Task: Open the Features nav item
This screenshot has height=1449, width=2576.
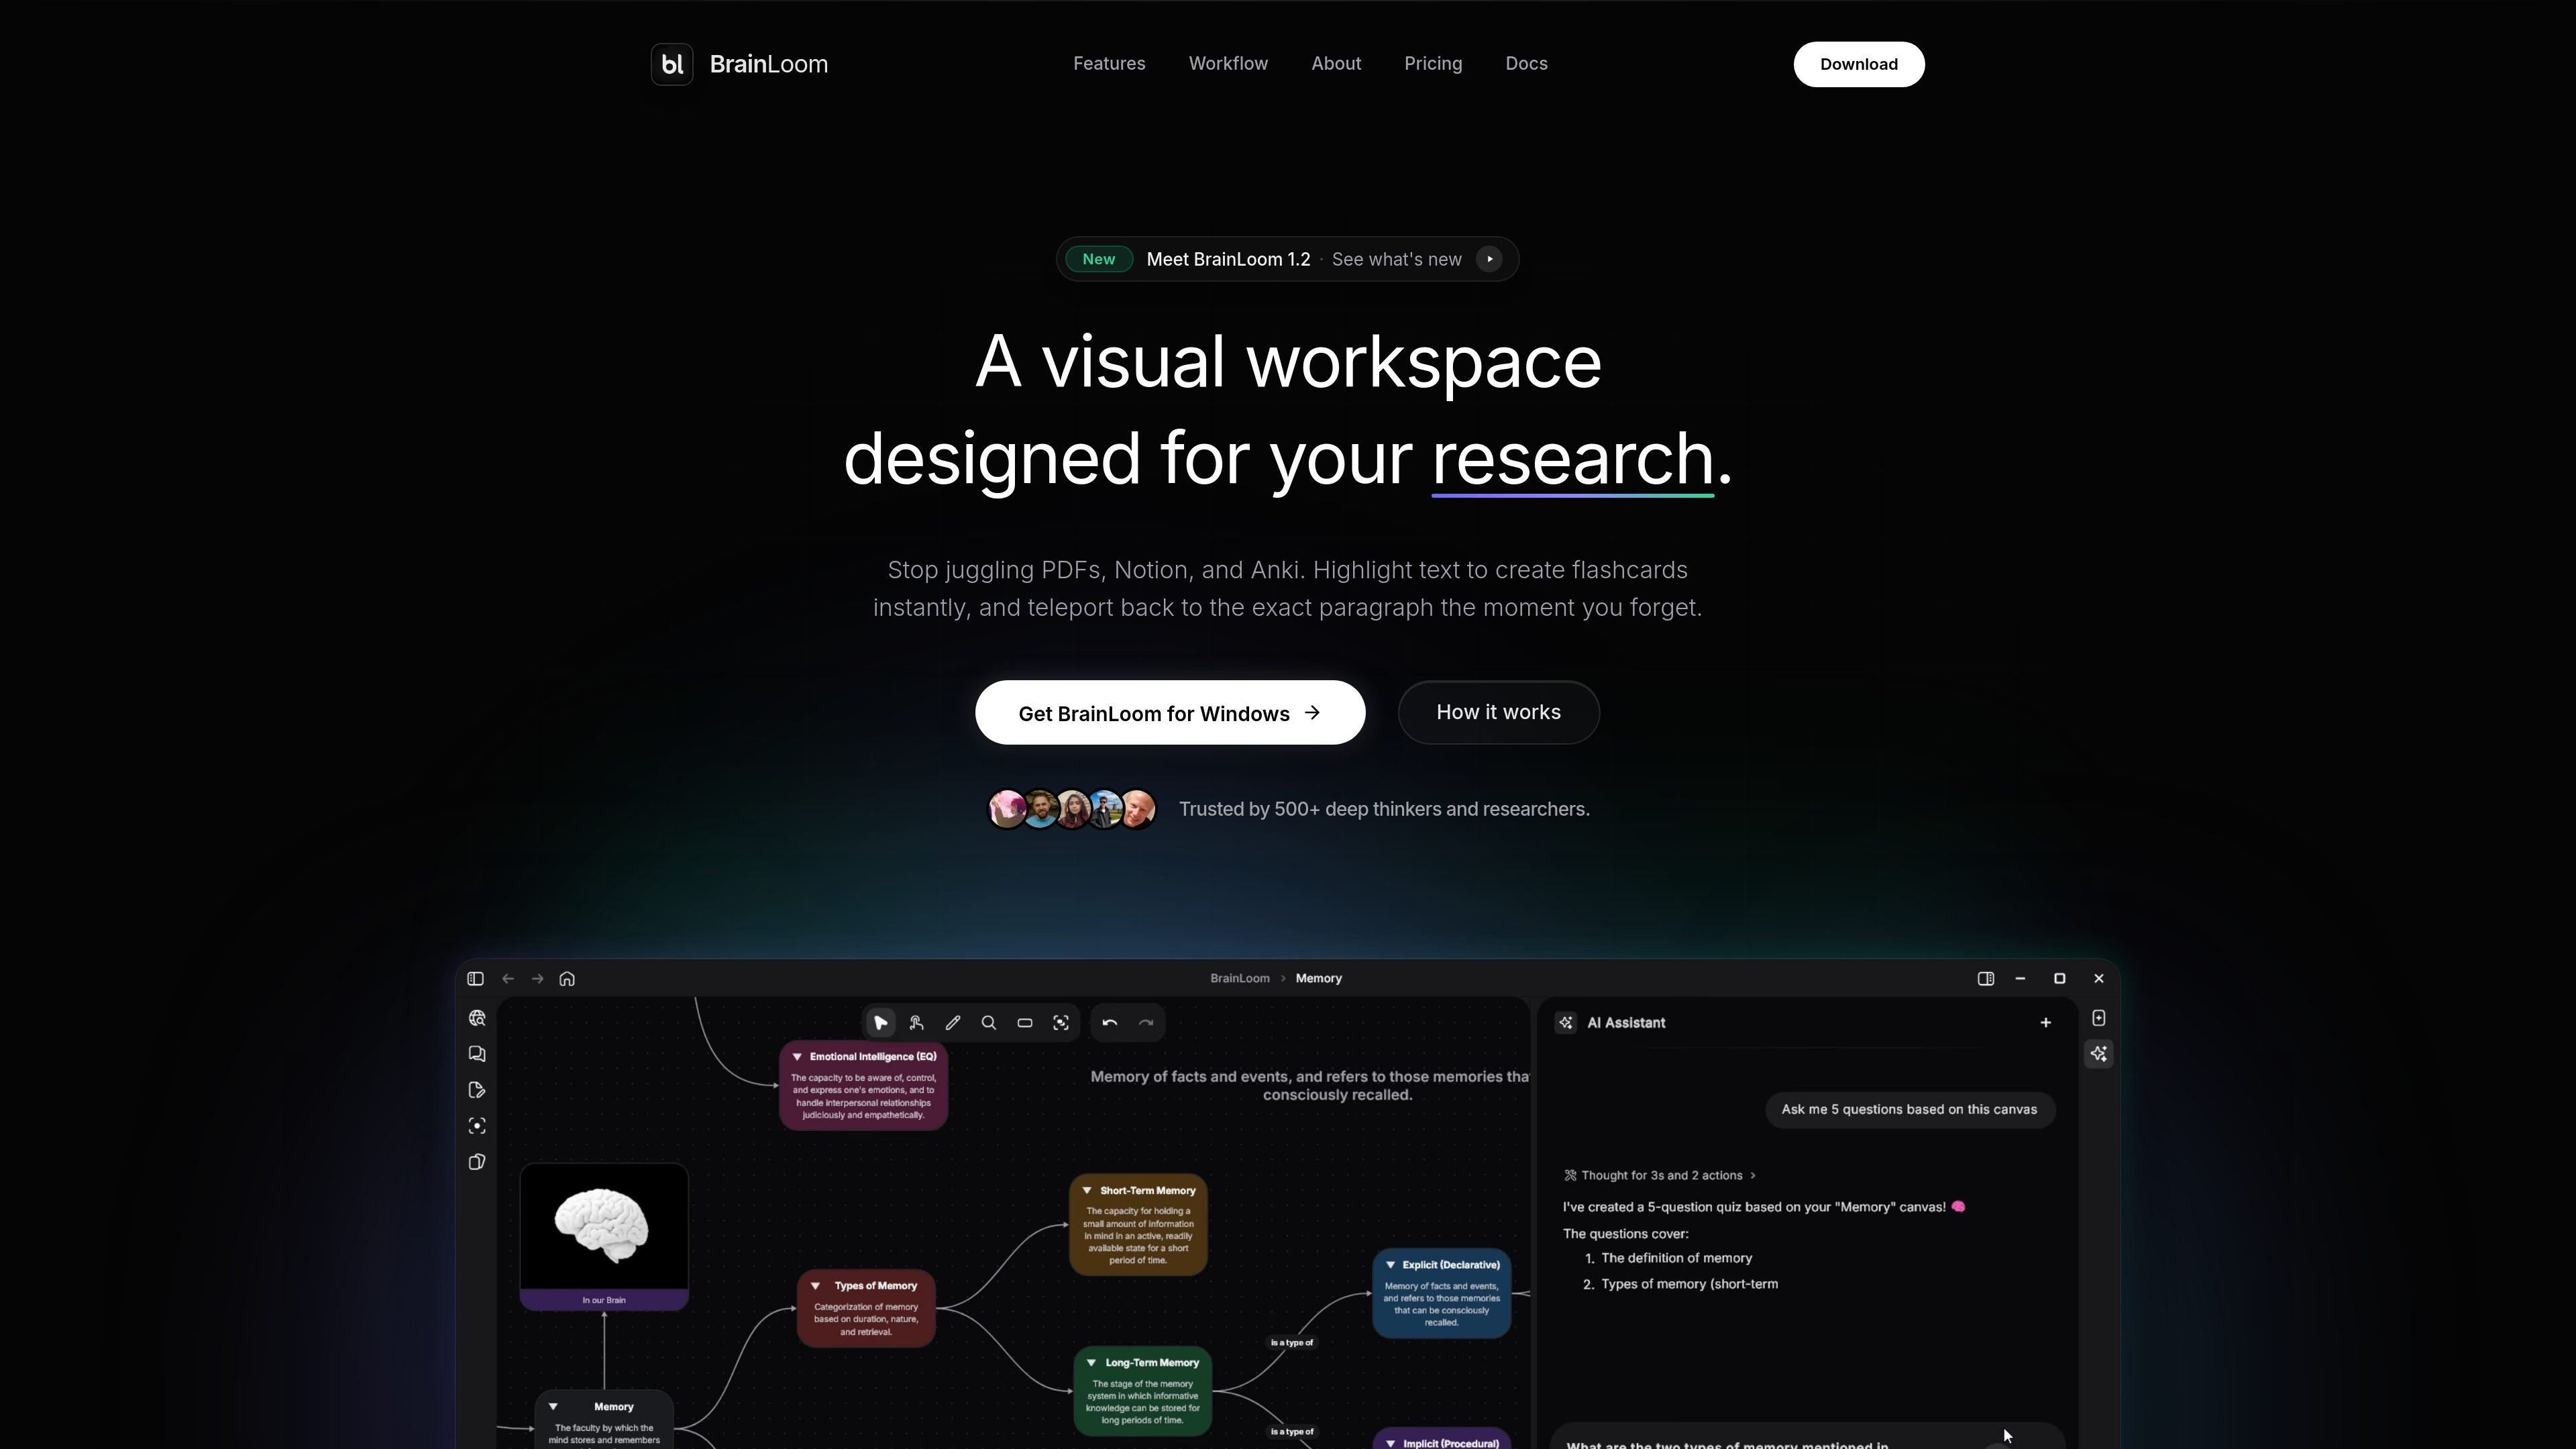Action: (x=1109, y=64)
